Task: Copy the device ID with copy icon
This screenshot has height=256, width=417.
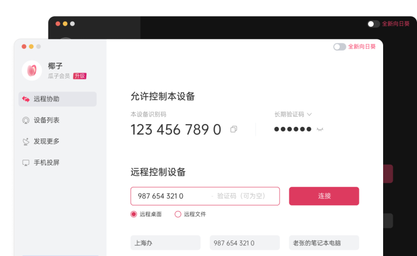Action: [234, 130]
